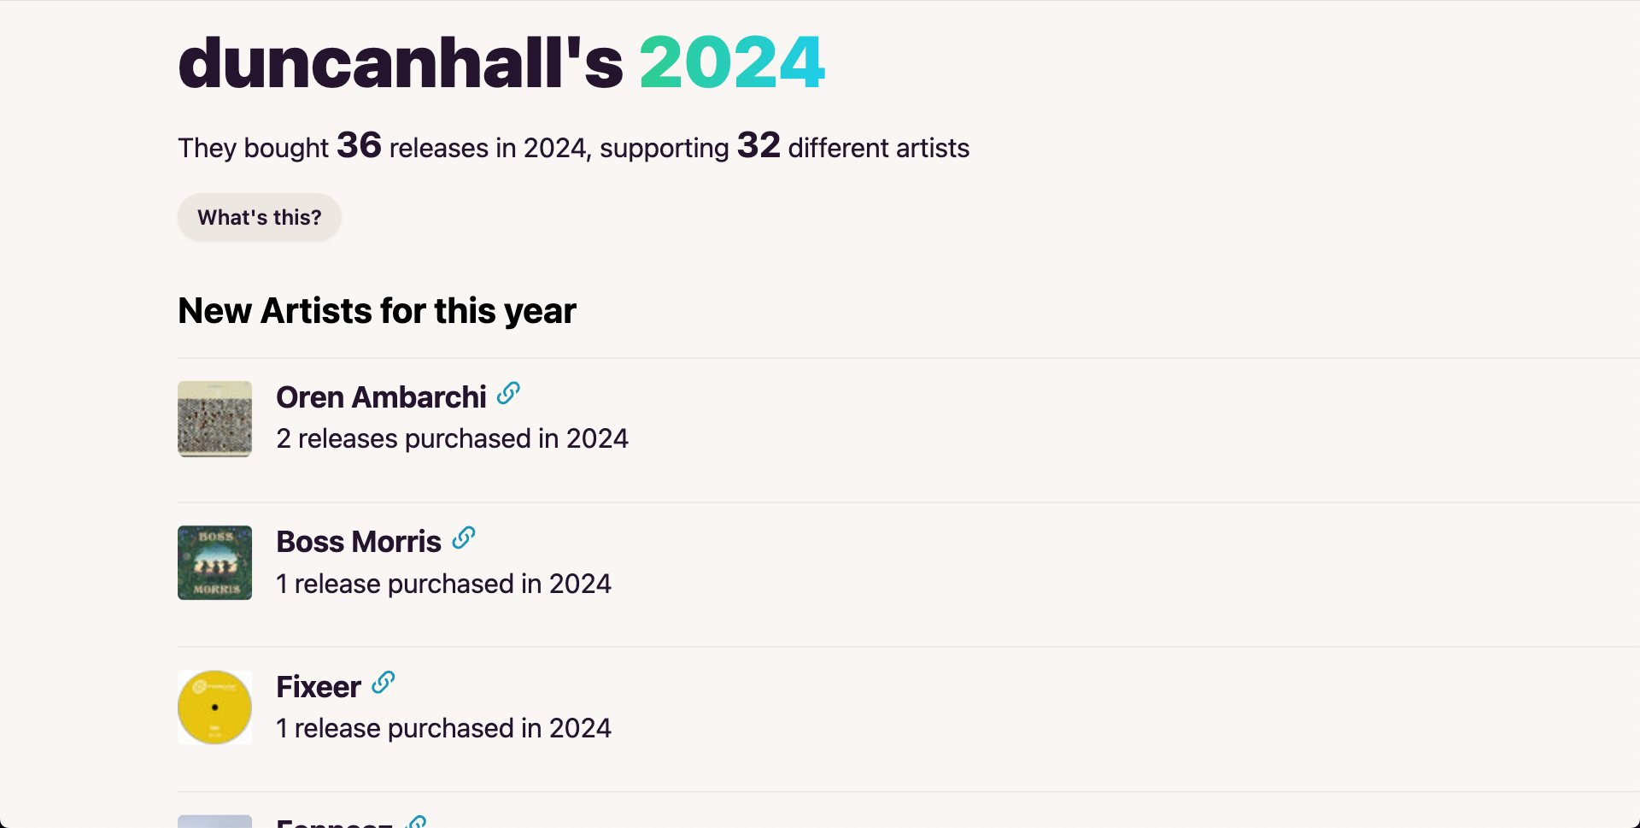This screenshot has width=1640, height=828.
Task: Click the release count text under Fixeer
Action: coord(443,728)
